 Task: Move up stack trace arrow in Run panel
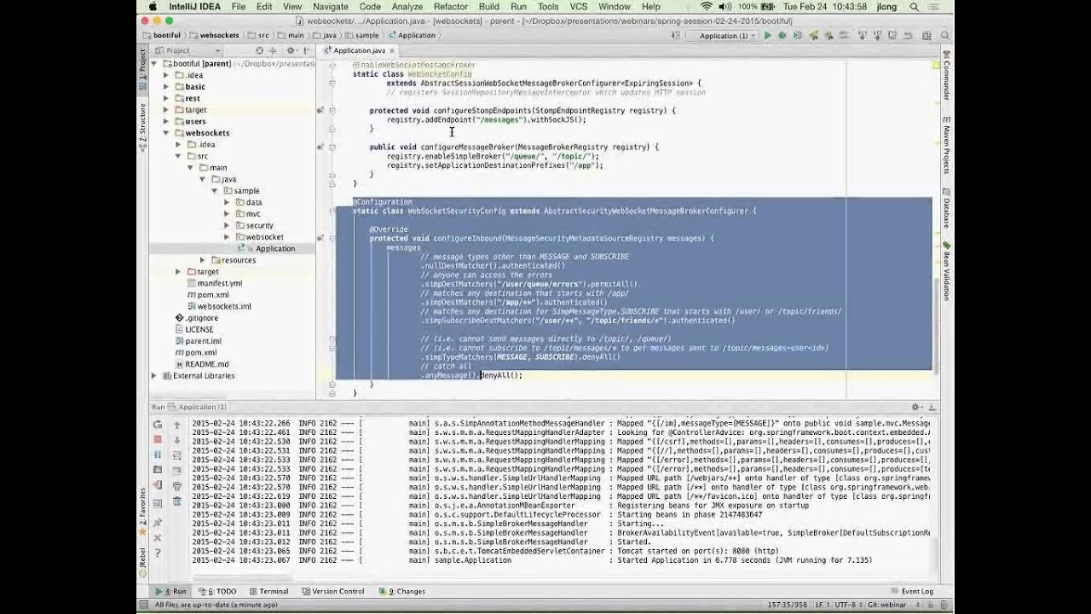point(177,425)
